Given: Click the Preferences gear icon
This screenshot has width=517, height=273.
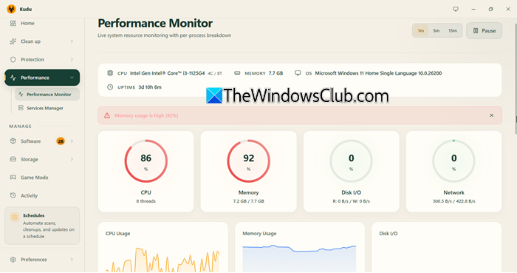Looking at the screenshot, I should coord(13,260).
